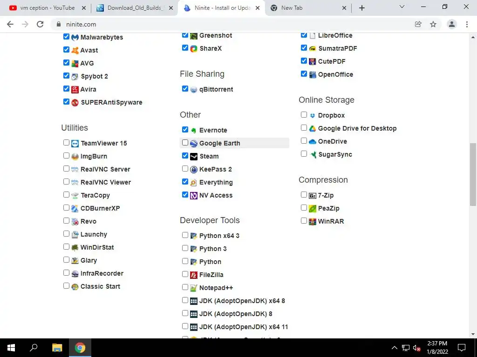Click the CDBurnerXP icon
The height and width of the screenshot is (357, 477).
75,209
